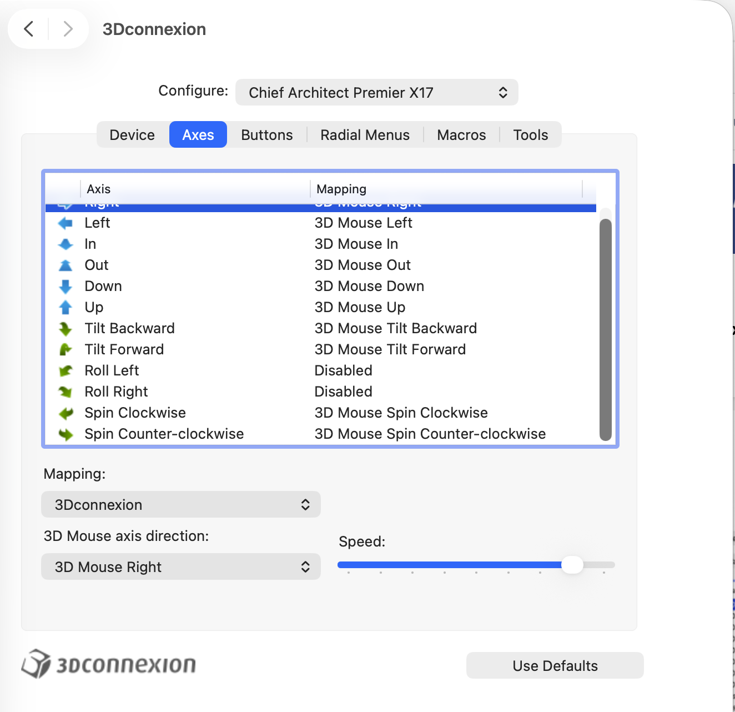Image resolution: width=735 pixels, height=712 pixels.
Task: Click the green Tilt Backward icon
Action: (66, 329)
